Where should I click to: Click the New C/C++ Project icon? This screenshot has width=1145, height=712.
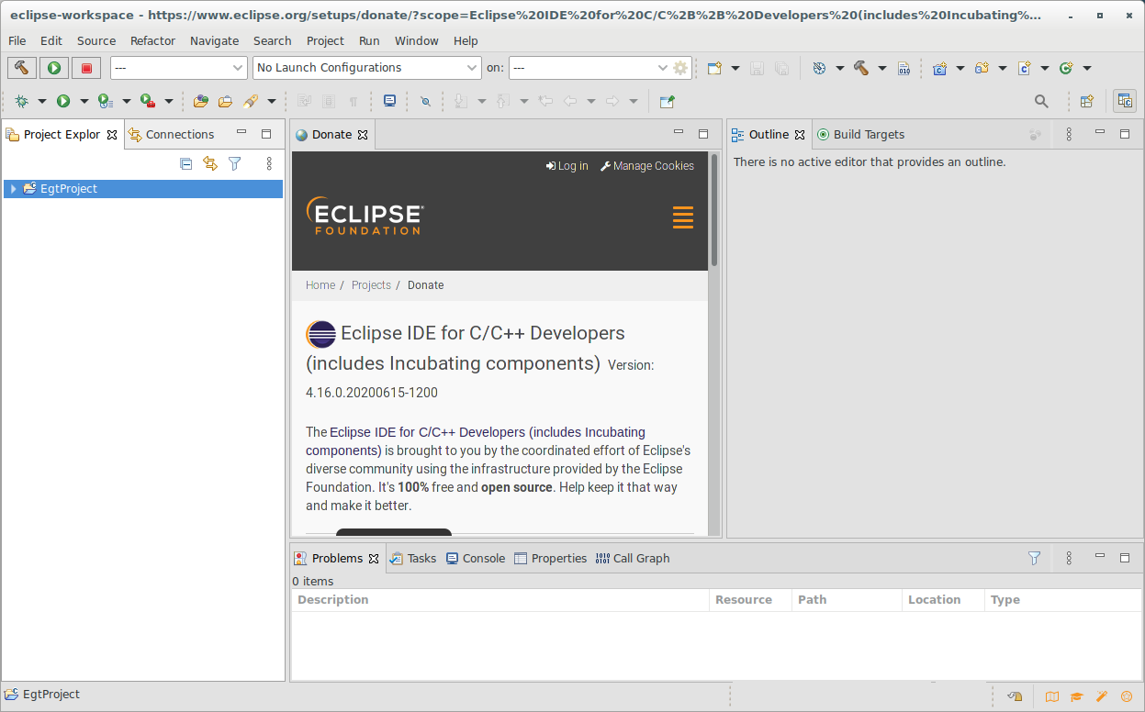click(939, 68)
